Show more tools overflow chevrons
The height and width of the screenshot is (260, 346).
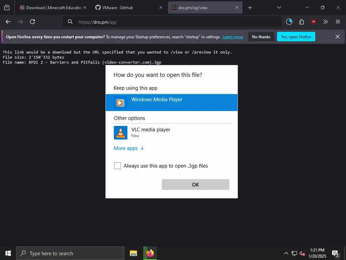coord(325,22)
